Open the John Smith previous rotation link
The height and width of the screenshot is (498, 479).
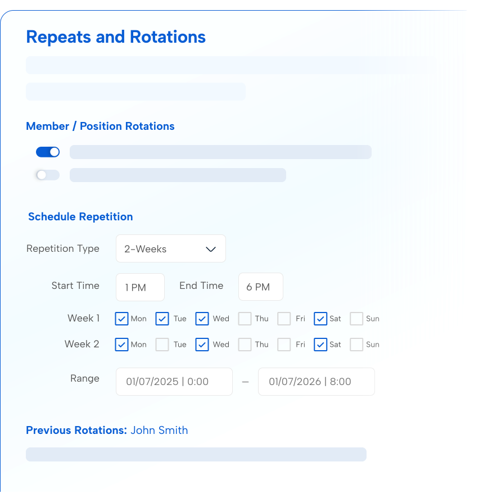tap(159, 430)
